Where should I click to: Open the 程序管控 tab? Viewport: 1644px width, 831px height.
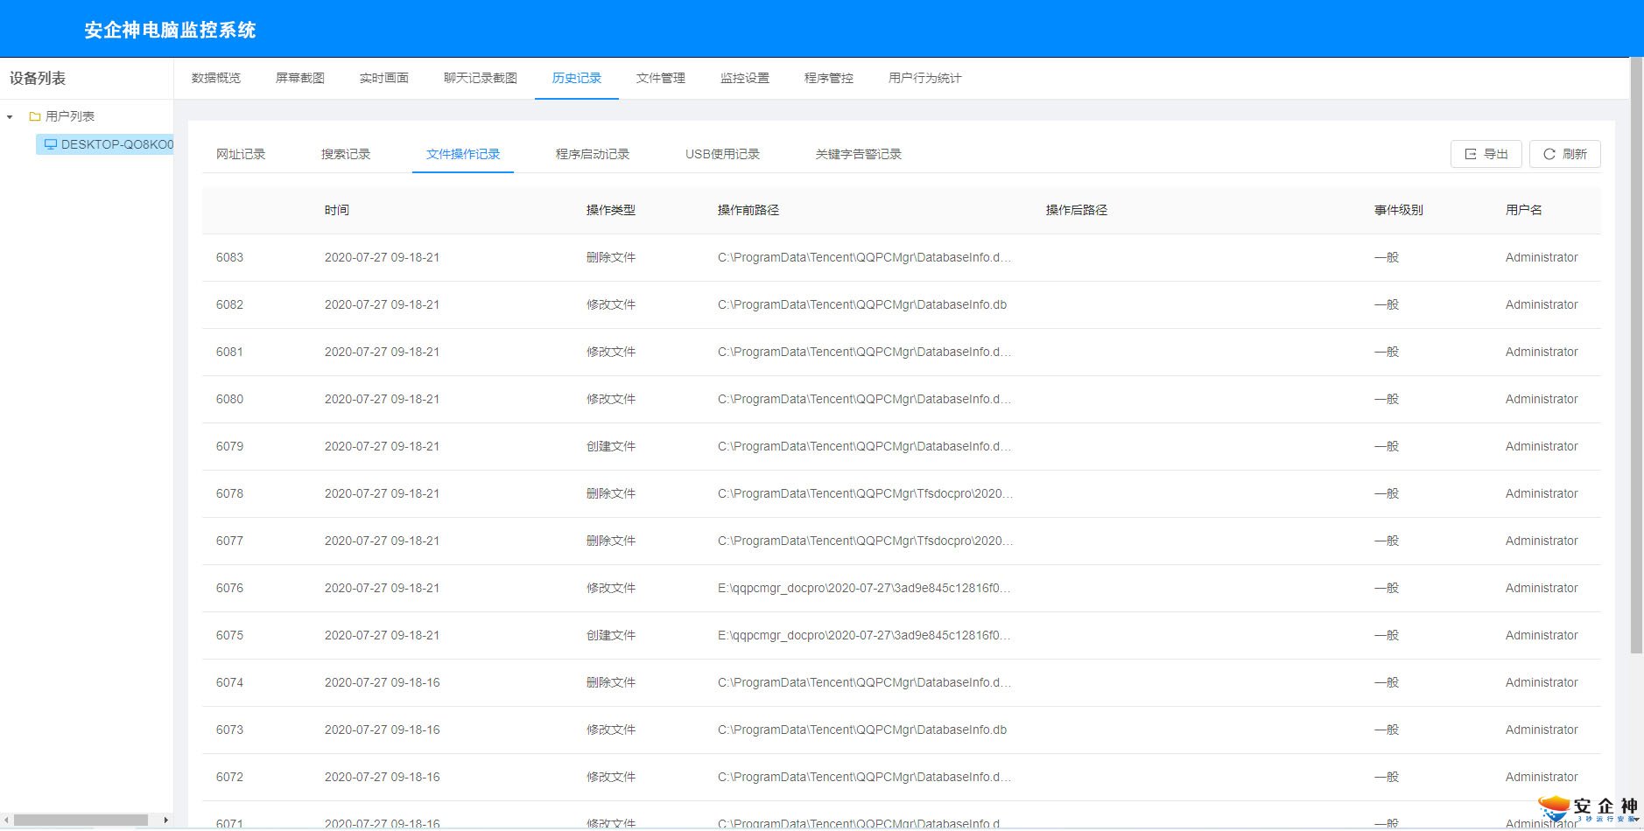pos(829,78)
